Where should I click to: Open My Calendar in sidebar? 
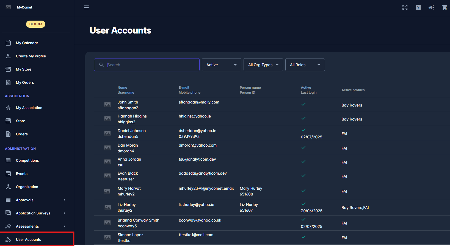pyautogui.click(x=27, y=43)
